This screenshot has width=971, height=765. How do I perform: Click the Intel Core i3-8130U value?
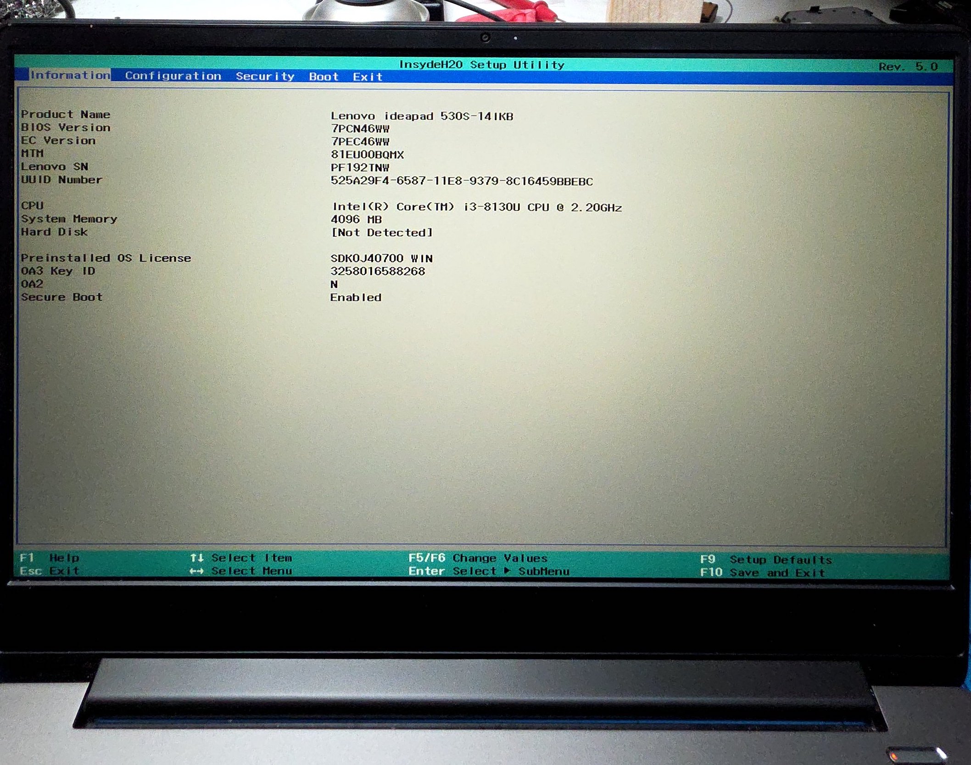[477, 207]
